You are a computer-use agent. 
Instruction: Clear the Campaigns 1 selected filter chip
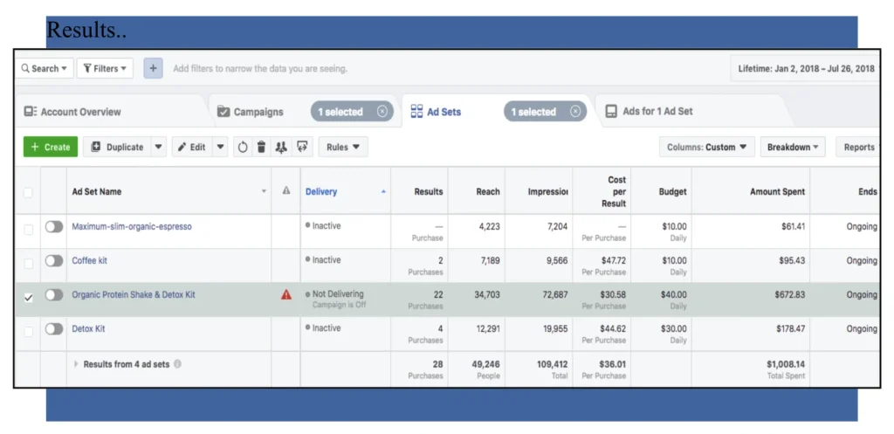pos(382,112)
